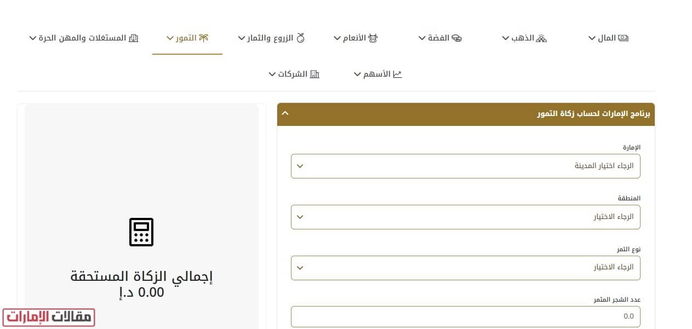Click the عدد الشجر المثمر input field

(465, 316)
